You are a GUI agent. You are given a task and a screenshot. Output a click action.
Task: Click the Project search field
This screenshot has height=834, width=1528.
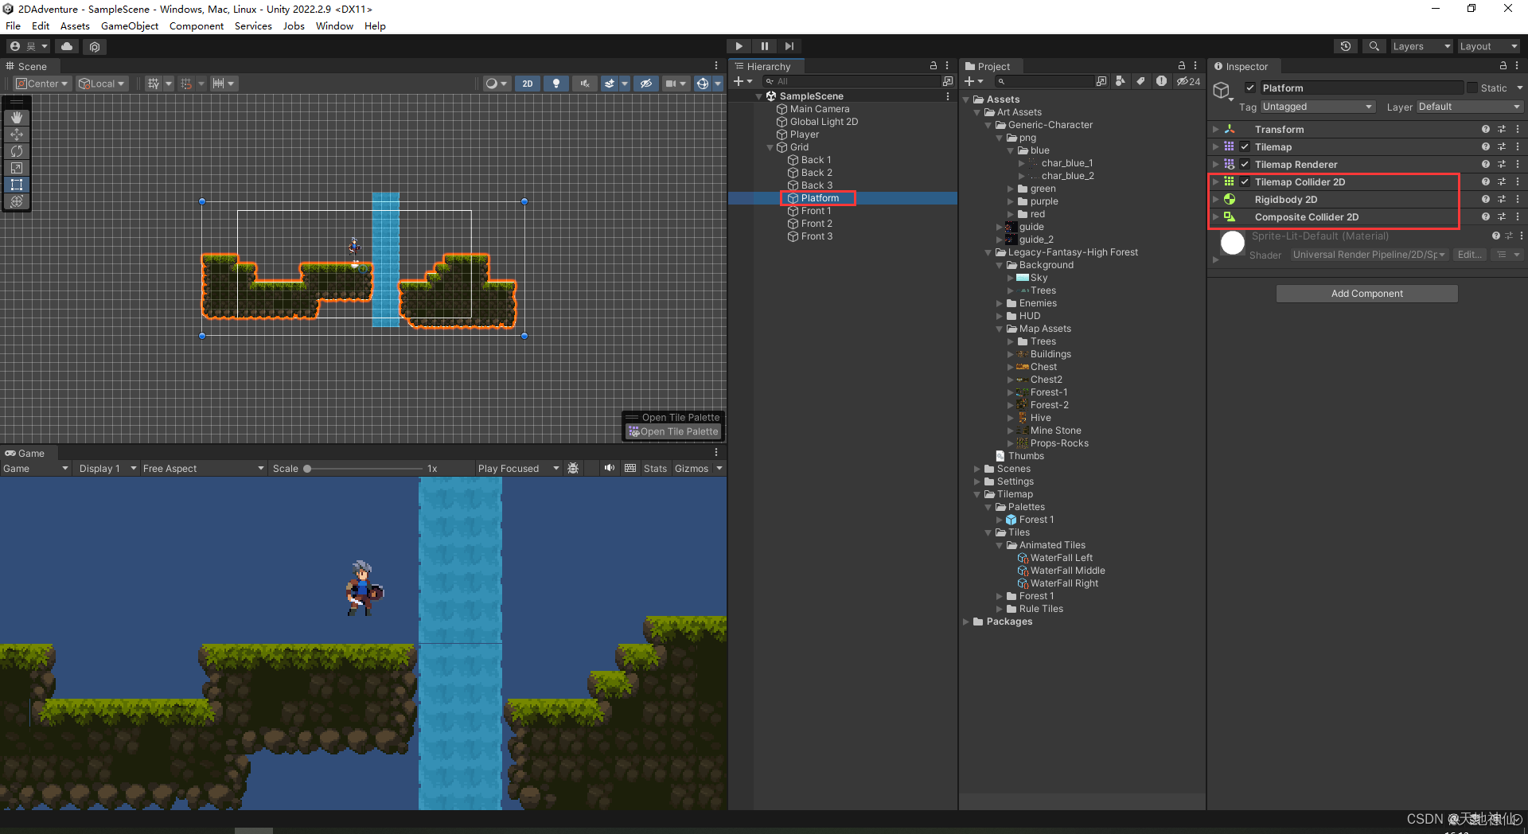click(1044, 81)
